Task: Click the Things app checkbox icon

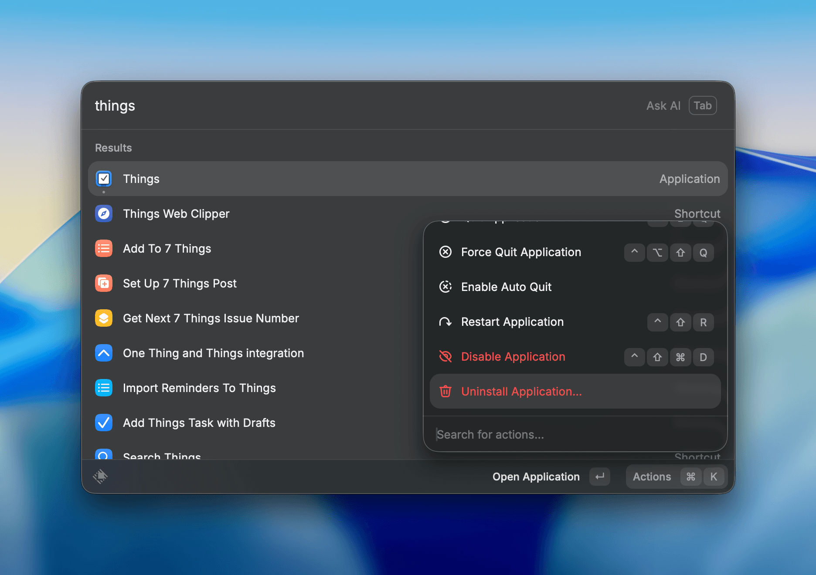Action: tap(103, 179)
